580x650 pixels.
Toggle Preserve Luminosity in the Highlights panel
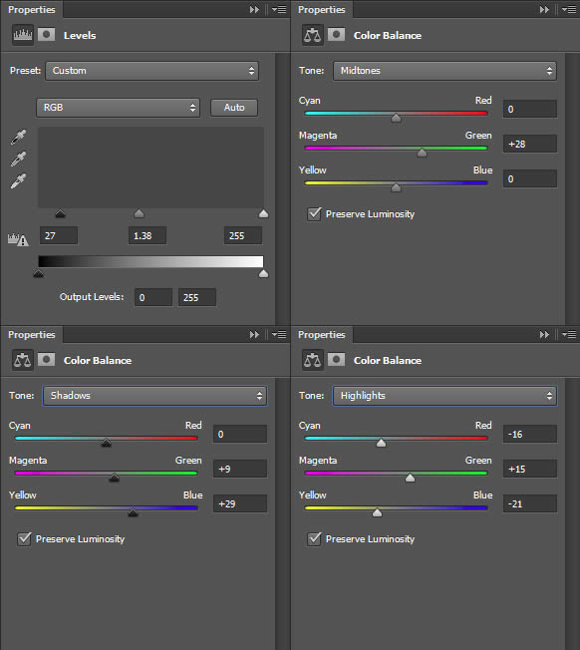[x=314, y=539]
